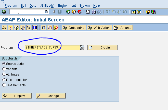168x110 pixels.
Task: Click the Find Next binoculars icon
Action: pos(99,11)
